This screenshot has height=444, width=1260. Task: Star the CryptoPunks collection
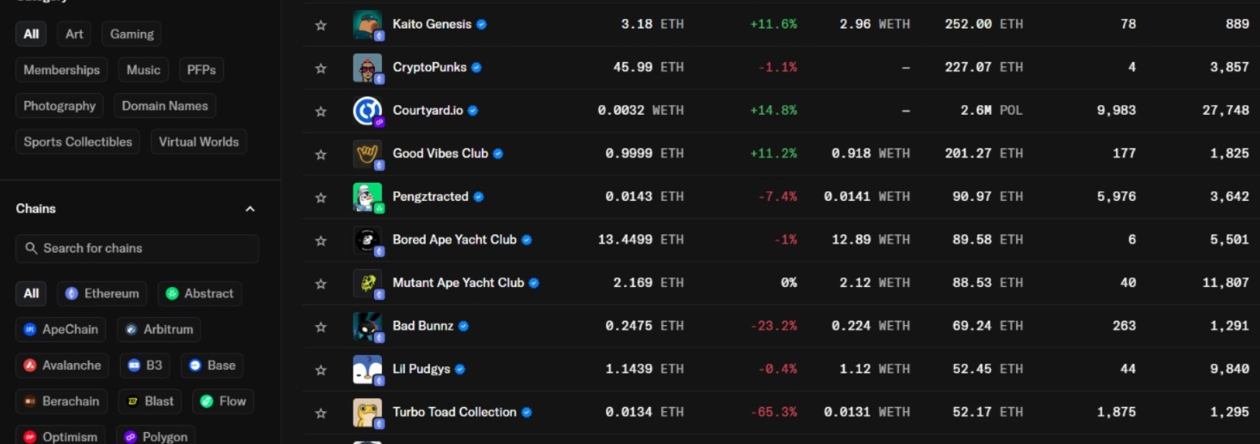pos(321,68)
